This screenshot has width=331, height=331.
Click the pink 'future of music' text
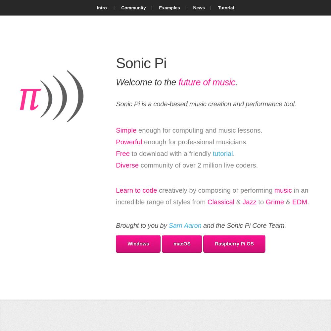coord(207,82)
